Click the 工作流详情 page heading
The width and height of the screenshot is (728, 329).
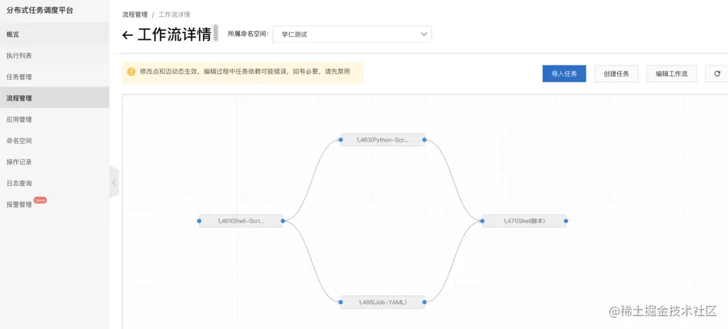pos(175,35)
